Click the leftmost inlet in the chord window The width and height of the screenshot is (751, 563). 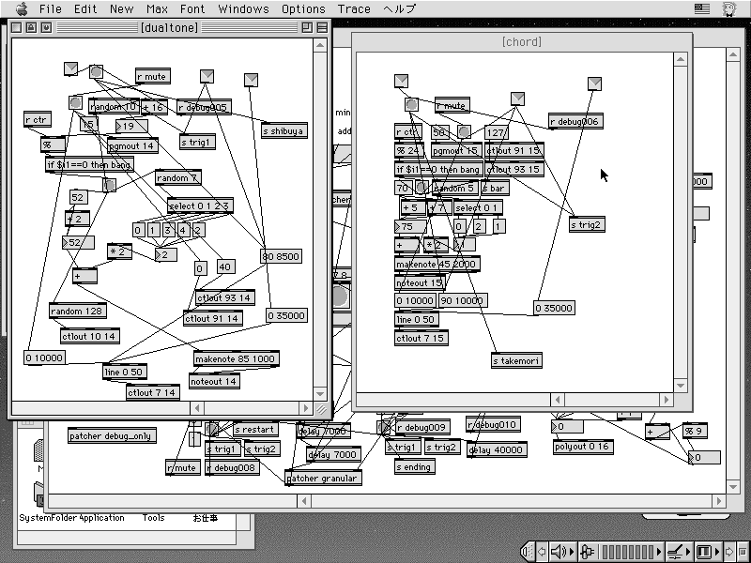coord(402,81)
